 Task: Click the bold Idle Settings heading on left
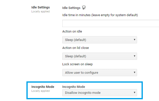(x=41, y=7)
